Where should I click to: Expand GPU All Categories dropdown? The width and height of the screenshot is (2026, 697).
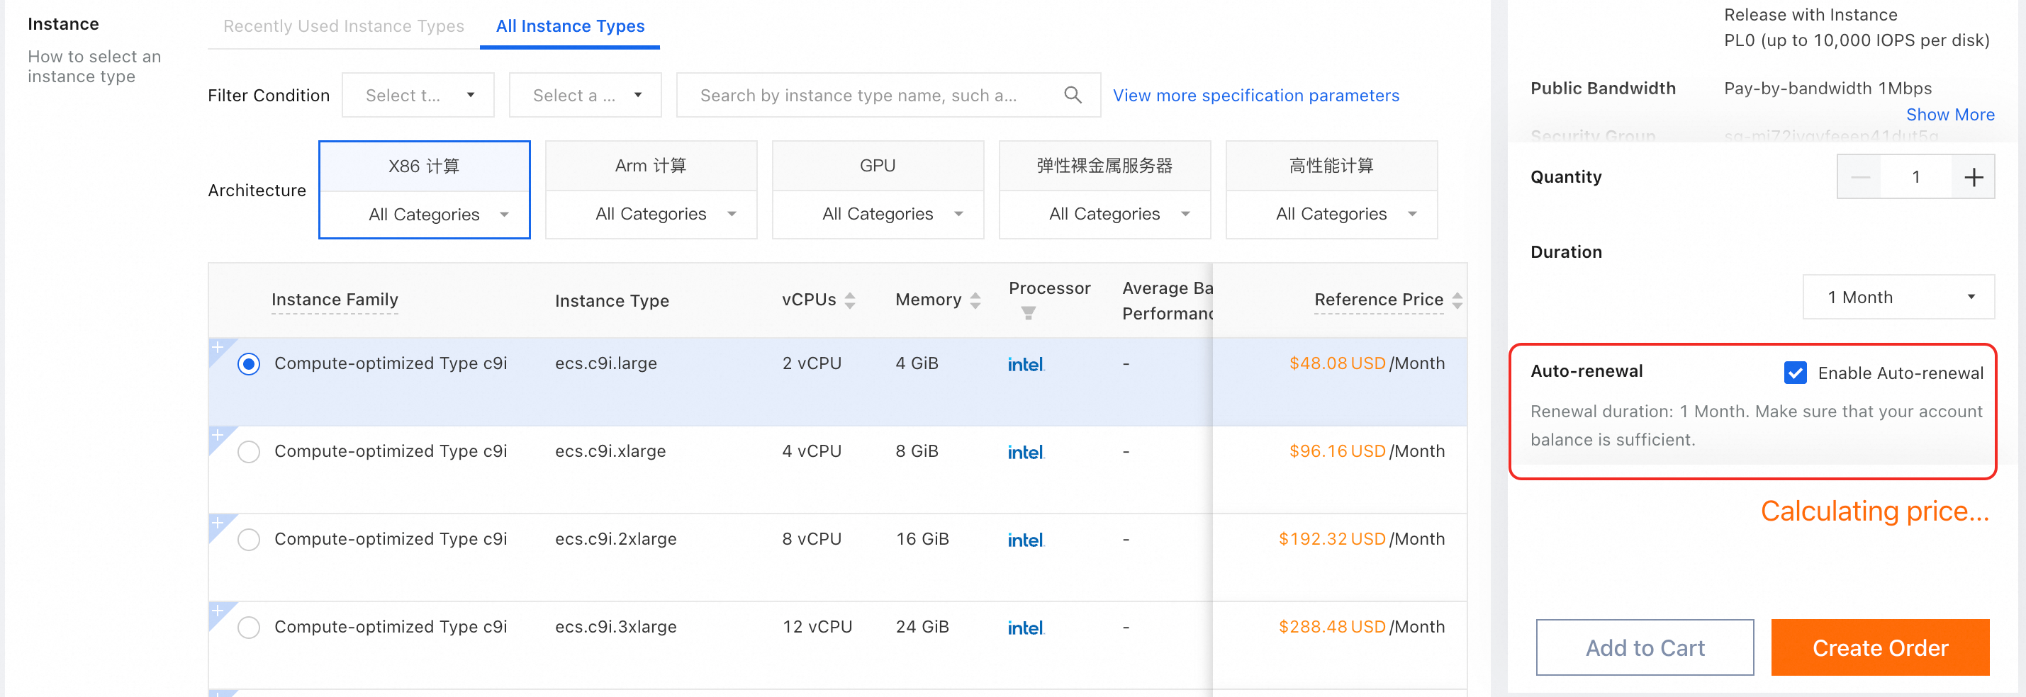pyautogui.click(x=878, y=215)
